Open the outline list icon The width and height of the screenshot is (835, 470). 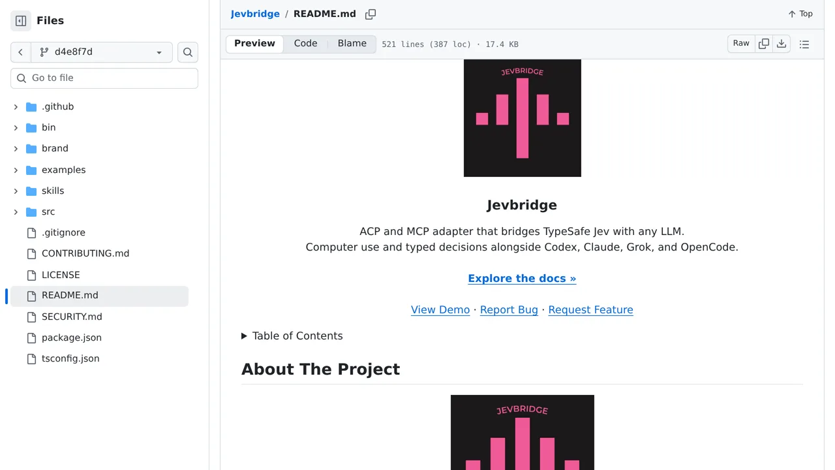click(804, 44)
